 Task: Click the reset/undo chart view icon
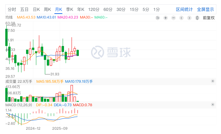(158, 18)
